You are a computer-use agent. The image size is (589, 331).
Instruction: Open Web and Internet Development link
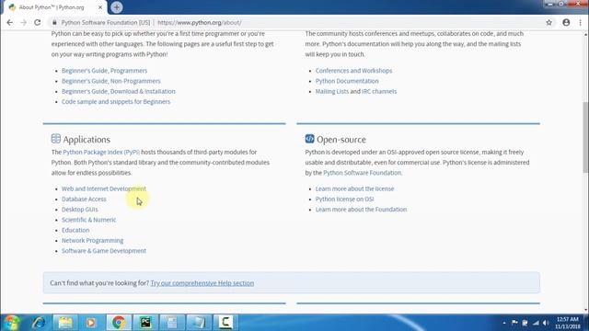point(104,188)
